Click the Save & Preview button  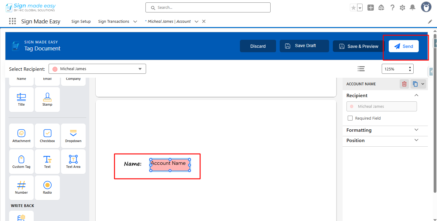[359, 46]
